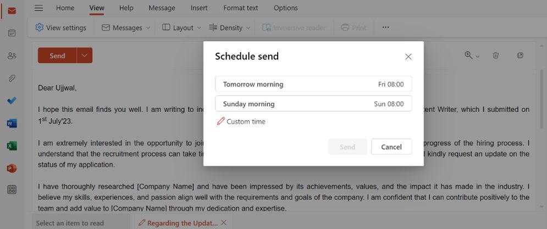Launch the Word app icon

[x=12, y=123]
